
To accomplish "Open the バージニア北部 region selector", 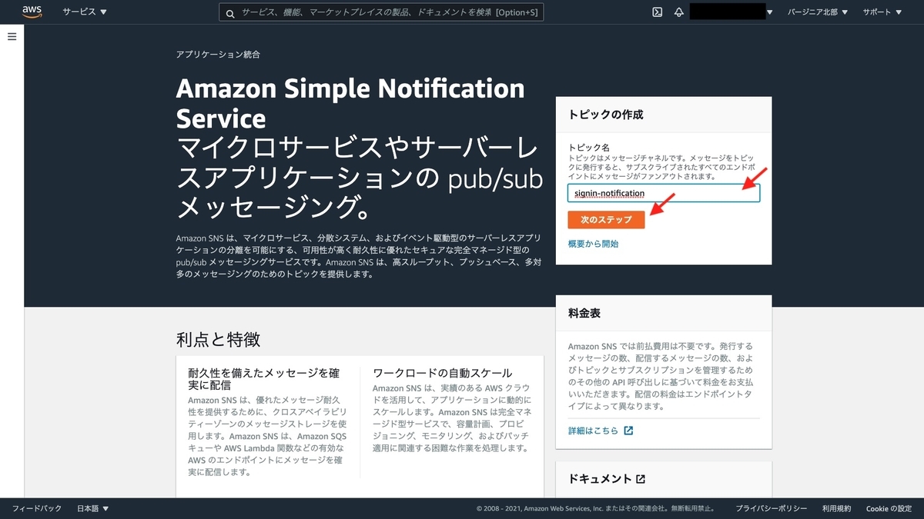I will point(818,12).
